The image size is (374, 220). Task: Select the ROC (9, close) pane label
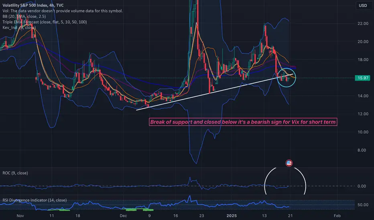15,173
